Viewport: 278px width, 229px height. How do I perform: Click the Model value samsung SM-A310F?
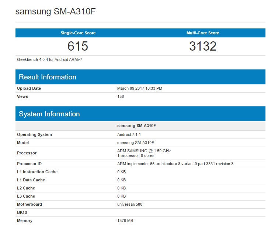click(136, 143)
